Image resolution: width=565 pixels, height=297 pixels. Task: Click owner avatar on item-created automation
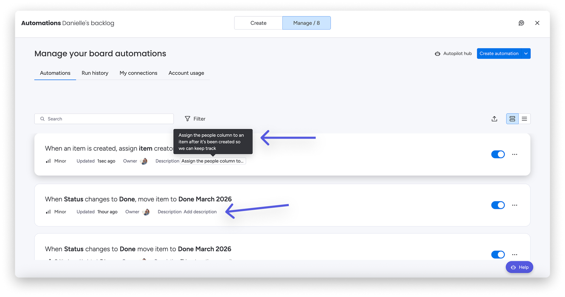pyautogui.click(x=144, y=161)
